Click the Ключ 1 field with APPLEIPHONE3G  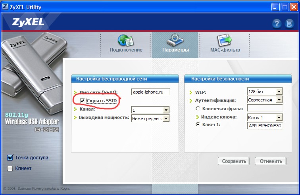click(265, 126)
